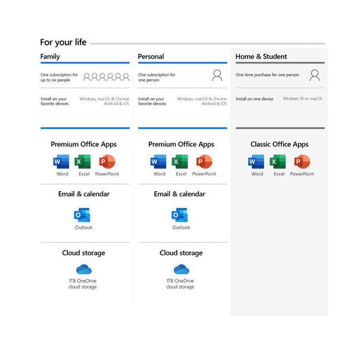Click the 'PowerPoint' label in Family column

[x=107, y=174]
